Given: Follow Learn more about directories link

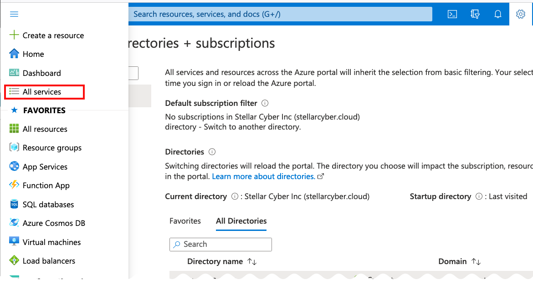Looking at the screenshot, I should click(x=263, y=176).
